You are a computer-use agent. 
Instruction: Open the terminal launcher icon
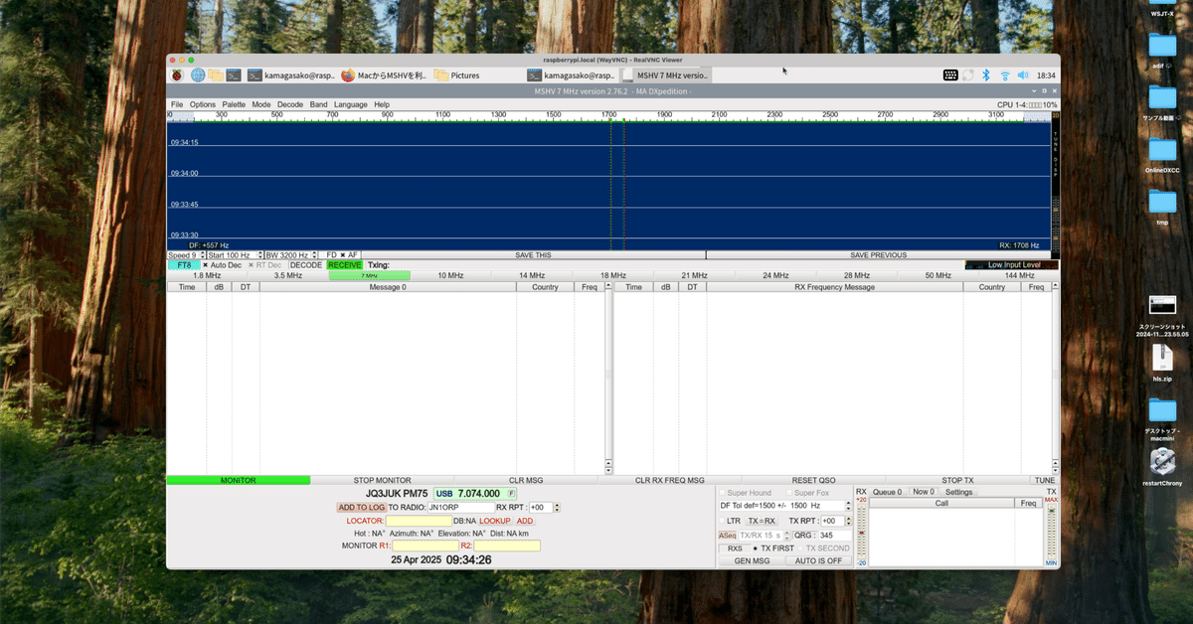click(x=233, y=75)
